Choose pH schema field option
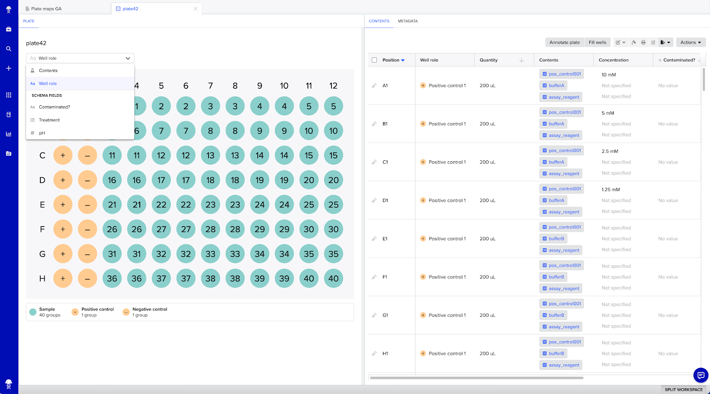710x394 pixels. point(80,133)
